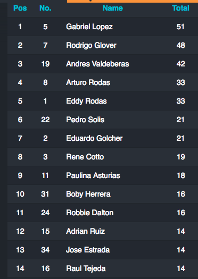Screen dimensions: 198x279
Task: Choose the Robbie Dalton name
Action: click(x=89, y=213)
